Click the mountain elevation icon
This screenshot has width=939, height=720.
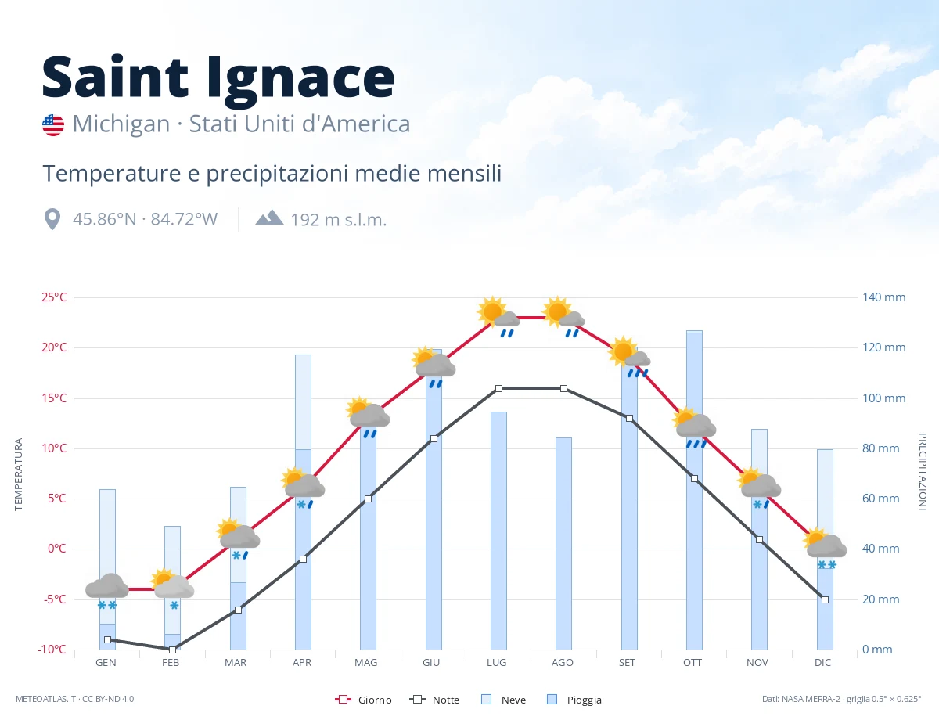pyautogui.click(x=269, y=218)
